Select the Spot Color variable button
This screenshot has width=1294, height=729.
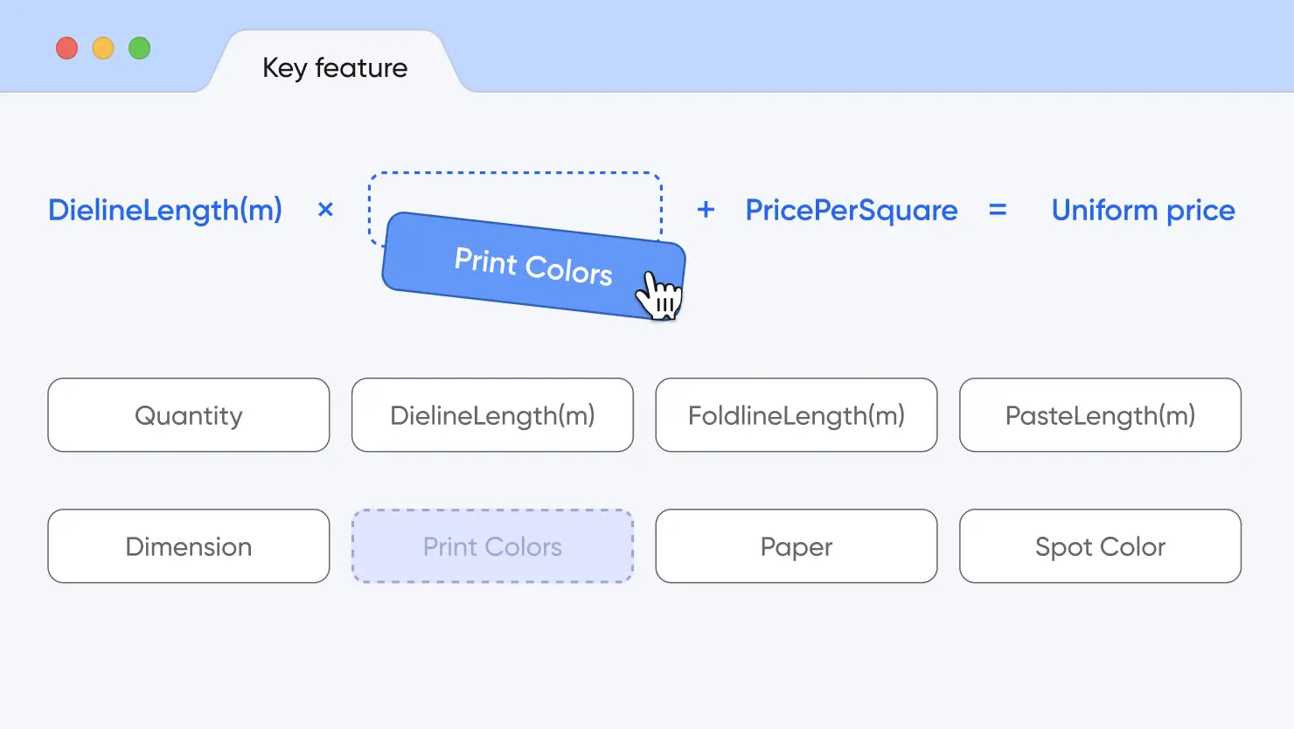(x=1100, y=546)
